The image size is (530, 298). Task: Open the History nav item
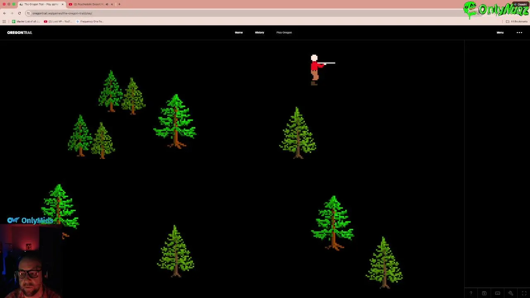(x=260, y=32)
